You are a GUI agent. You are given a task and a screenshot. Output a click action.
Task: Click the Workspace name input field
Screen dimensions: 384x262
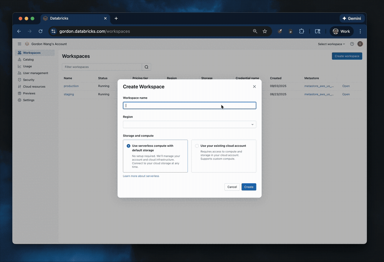coord(190,105)
